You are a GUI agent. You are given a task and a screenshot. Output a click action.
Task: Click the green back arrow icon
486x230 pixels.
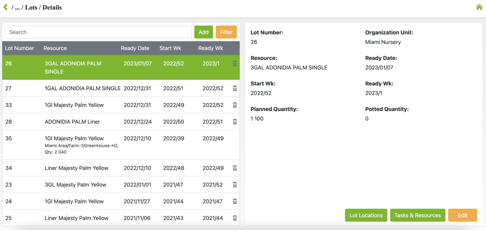tap(5, 7)
